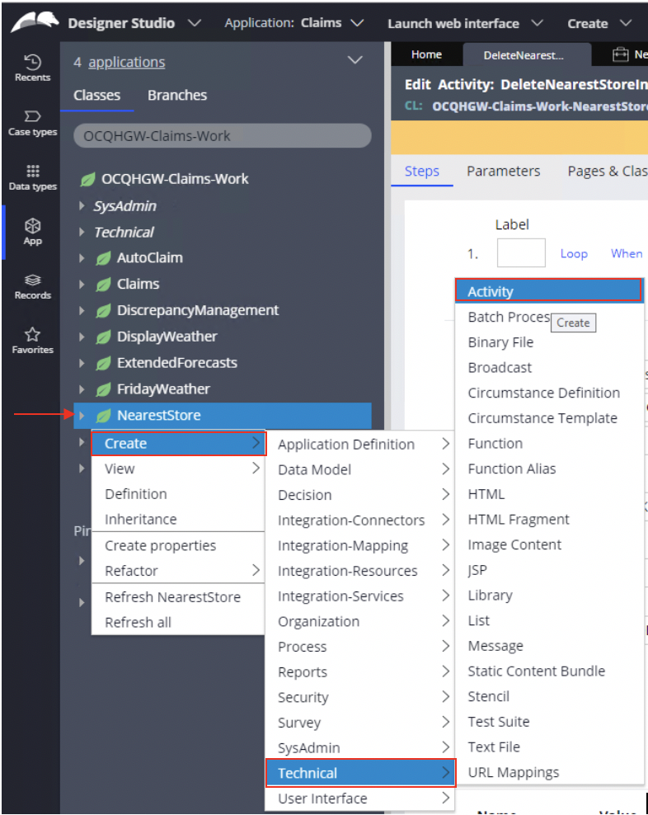
Task: Switch to the Home tab
Action: (x=426, y=54)
